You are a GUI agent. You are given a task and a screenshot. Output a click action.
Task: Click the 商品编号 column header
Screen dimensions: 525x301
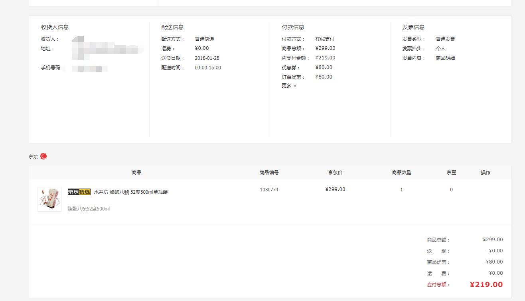click(269, 173)
